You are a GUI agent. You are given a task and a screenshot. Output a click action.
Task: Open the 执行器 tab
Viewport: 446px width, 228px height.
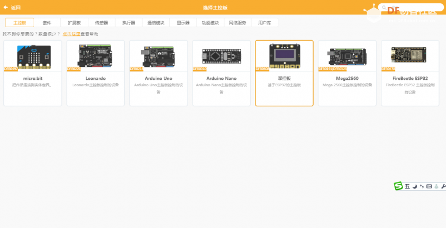point(129,23)
